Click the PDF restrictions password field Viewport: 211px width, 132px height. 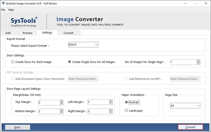coord(185,79)
